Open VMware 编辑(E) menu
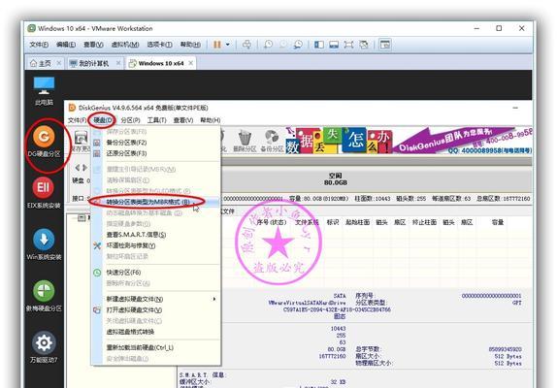Image resolution: width=557 pixels, height=388 pixels. click(66, 45)
